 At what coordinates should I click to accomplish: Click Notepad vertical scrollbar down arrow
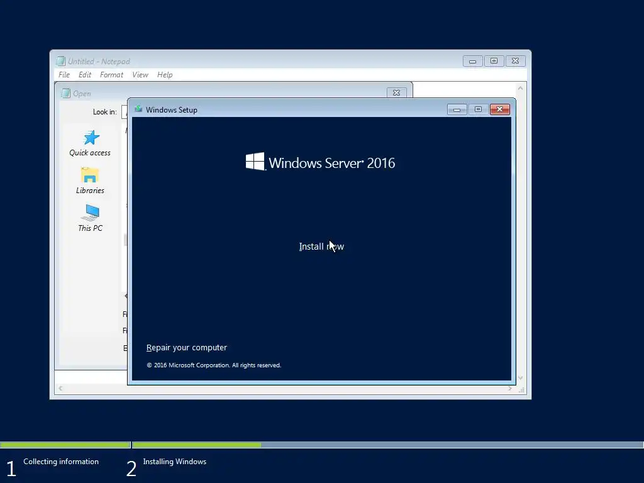[520, 378]
